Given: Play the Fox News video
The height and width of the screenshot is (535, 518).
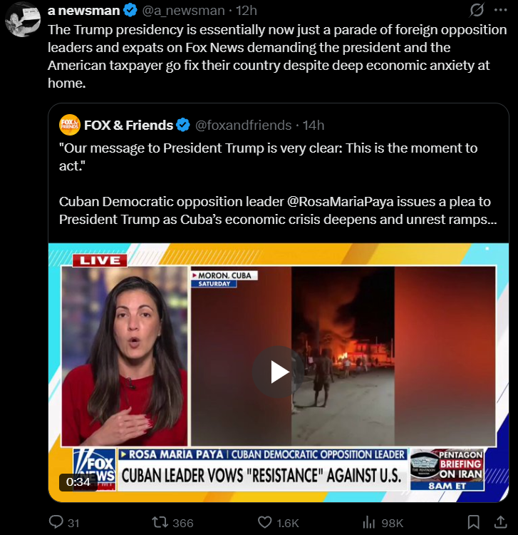Looking at the screenshot, I should tap(279, 372).
